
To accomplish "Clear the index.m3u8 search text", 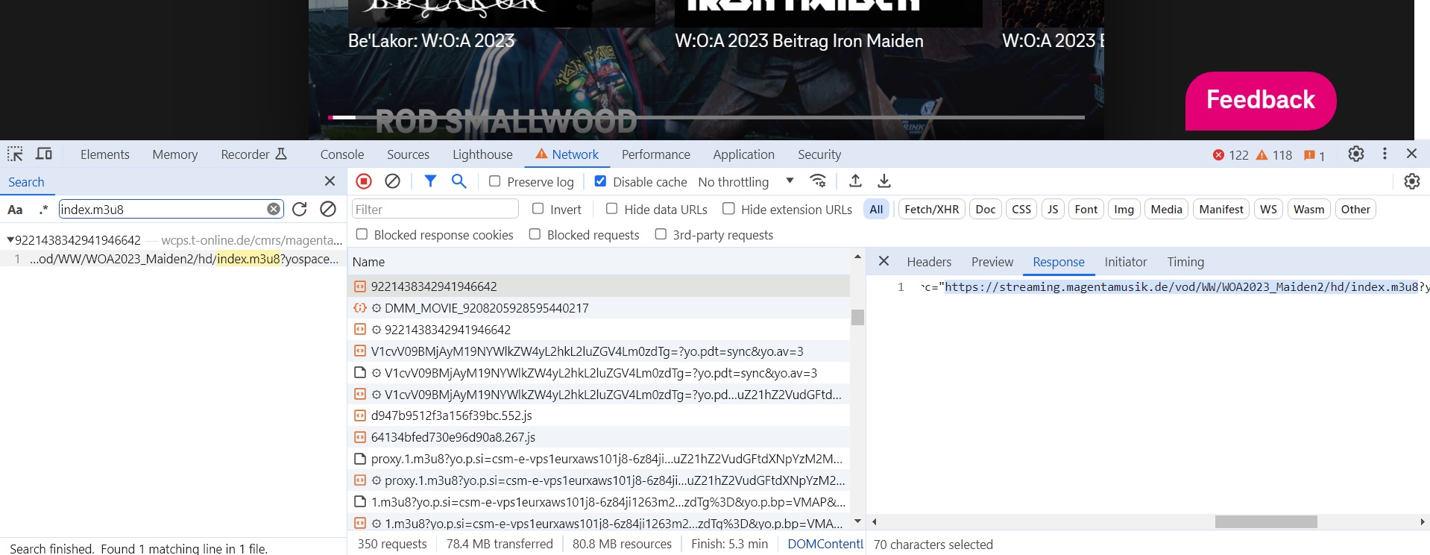I will click(274, 210).
